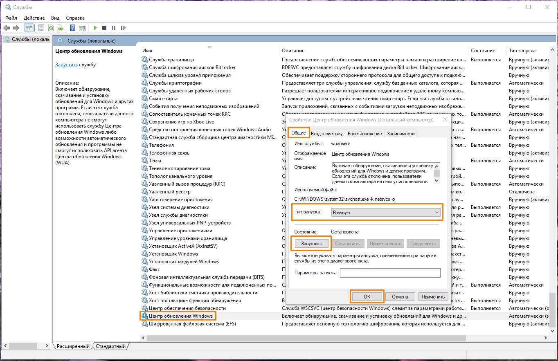The image size is (558, 361).
Task: Toggle the console tree pane icon
Action: point(29,28)
